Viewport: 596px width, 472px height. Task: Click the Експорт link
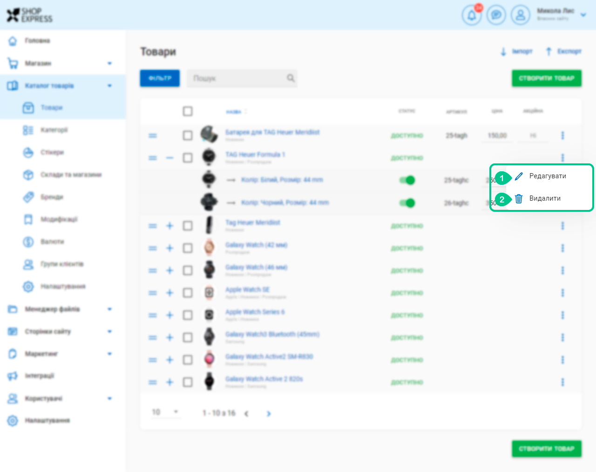click(x=563, y=51)
